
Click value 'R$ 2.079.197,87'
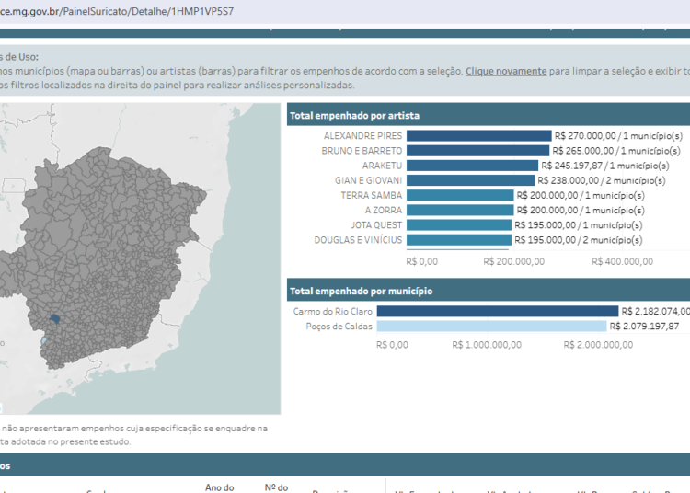click(x=644, y=327)
